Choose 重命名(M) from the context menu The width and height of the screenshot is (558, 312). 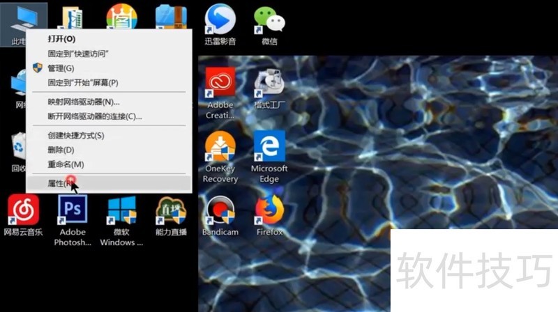pos(66,164)
